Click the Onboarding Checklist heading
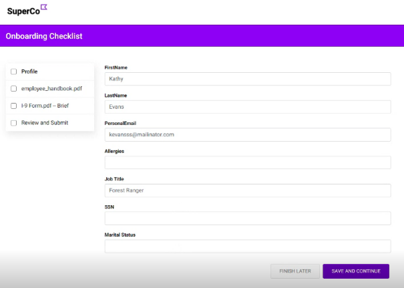This screenshot has height=288, width=404. tap(44, 36)
